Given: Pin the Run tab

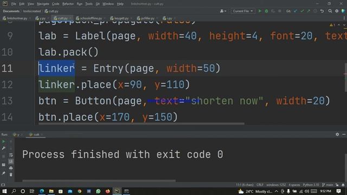Looking at the screenshot, I should point(4,173).
